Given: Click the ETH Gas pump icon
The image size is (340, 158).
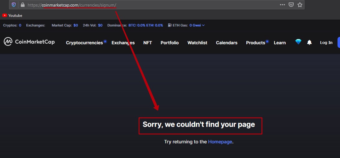Looking at the screenshot, I should (170, 25).
